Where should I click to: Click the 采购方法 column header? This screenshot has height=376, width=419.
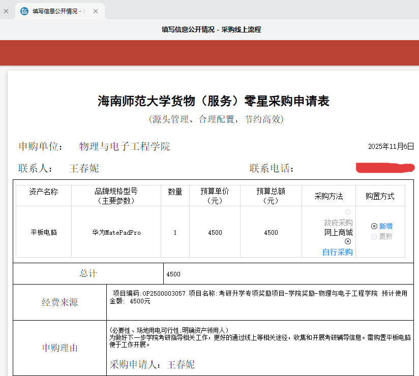pos(328,196)
